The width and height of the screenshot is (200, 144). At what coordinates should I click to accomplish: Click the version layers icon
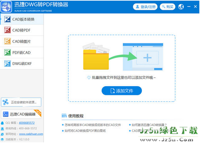tap(2, 139)
